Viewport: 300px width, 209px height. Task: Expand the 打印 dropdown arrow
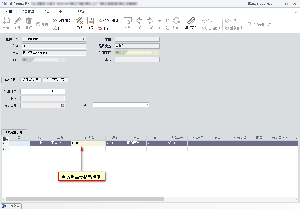pos(66,28)
